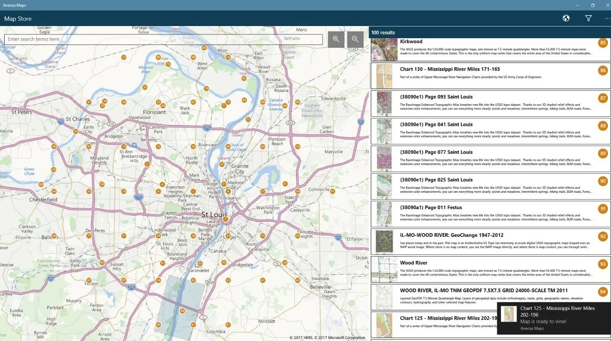Click the 100 results header
Image resolution: width=611 pixels, height=341 pixels.
pyautogui.click(x=383, y=32)
